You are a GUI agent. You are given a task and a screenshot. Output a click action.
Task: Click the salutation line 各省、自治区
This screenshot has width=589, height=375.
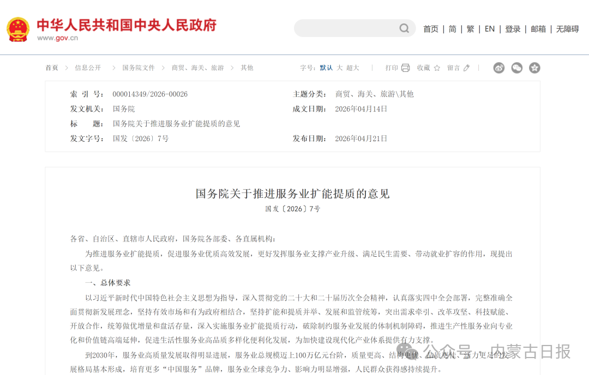point(173,239)
